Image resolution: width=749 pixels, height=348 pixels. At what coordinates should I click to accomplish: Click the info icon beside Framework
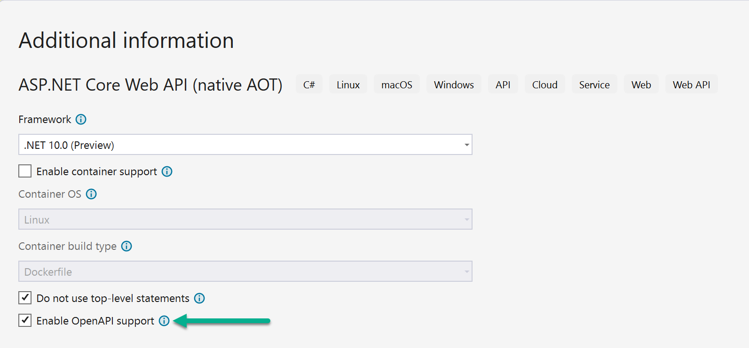tap(81, 119)
